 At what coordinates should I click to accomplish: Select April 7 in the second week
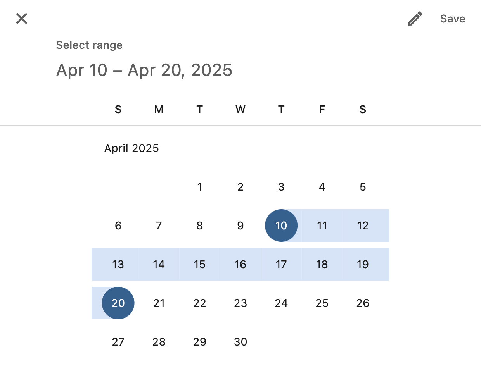pos(159,226)
